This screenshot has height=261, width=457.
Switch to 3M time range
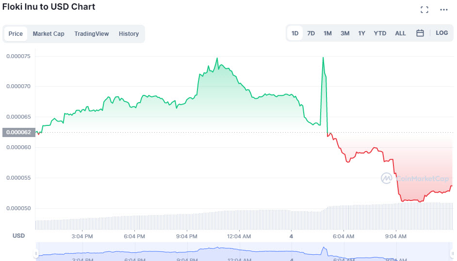point(345,33)
